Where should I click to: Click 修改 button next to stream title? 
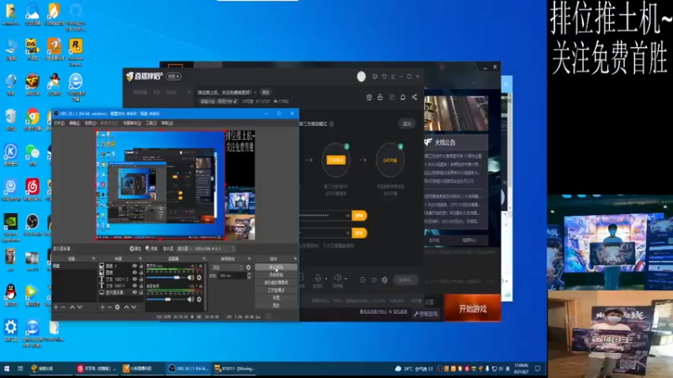tap(266, 92)
